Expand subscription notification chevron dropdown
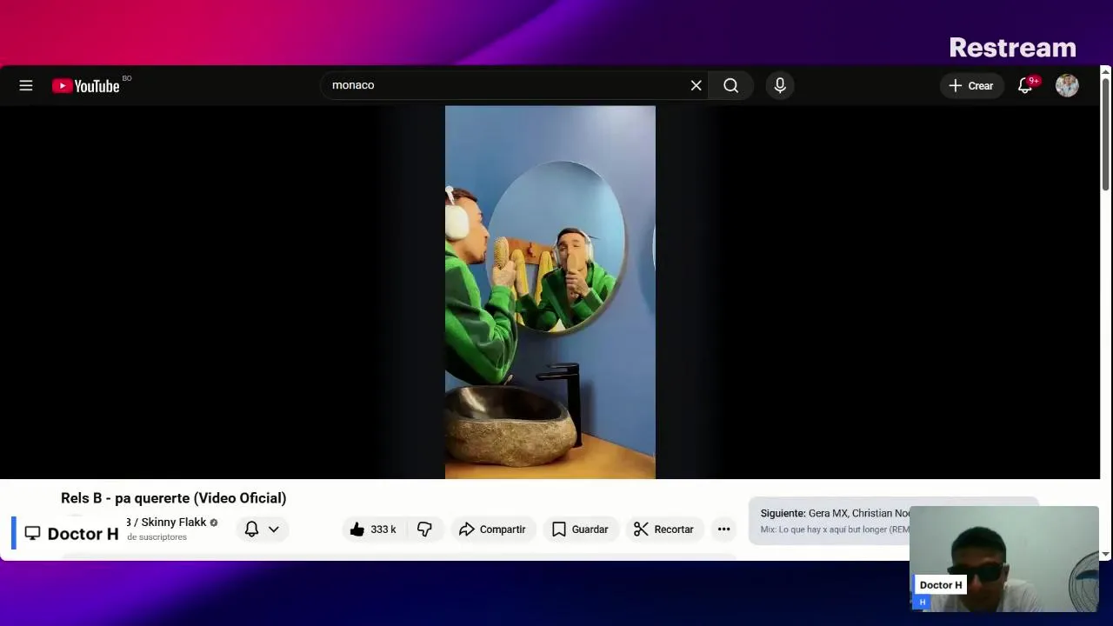The width and height of the screenshot is (1113, 626). coord(273,529)
